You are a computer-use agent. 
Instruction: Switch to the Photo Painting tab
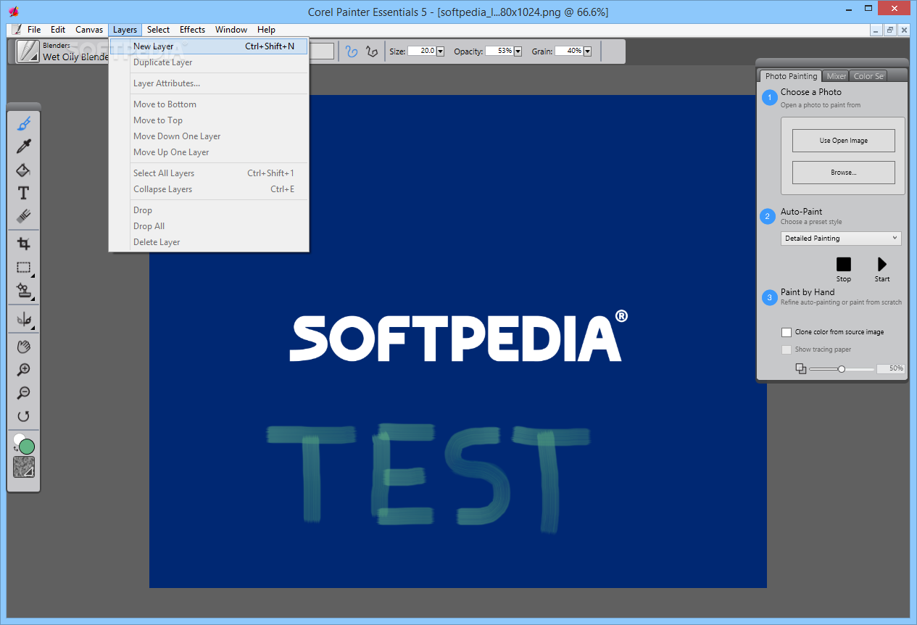point(791,76)
